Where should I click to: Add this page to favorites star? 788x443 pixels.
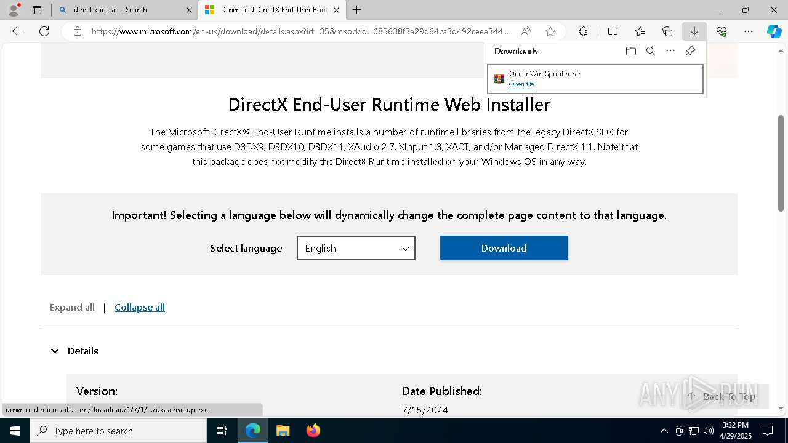[550, 31]
